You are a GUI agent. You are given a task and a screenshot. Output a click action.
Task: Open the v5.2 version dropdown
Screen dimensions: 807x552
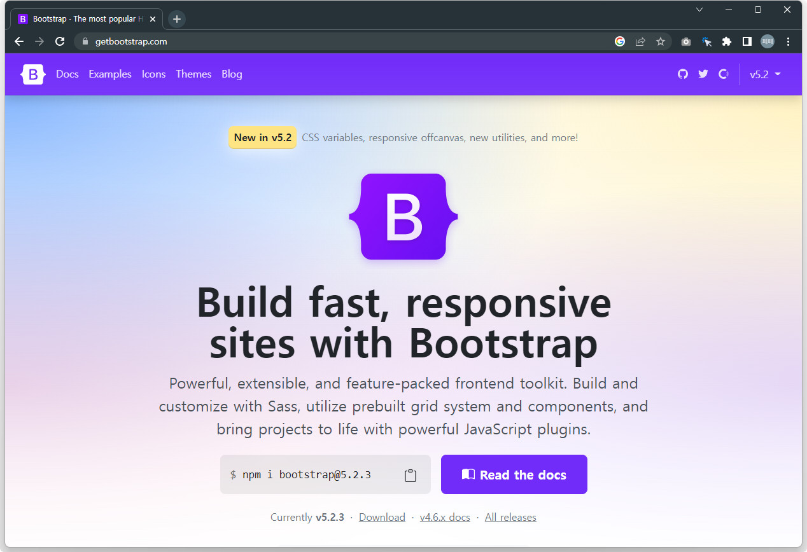coord(764,74)
